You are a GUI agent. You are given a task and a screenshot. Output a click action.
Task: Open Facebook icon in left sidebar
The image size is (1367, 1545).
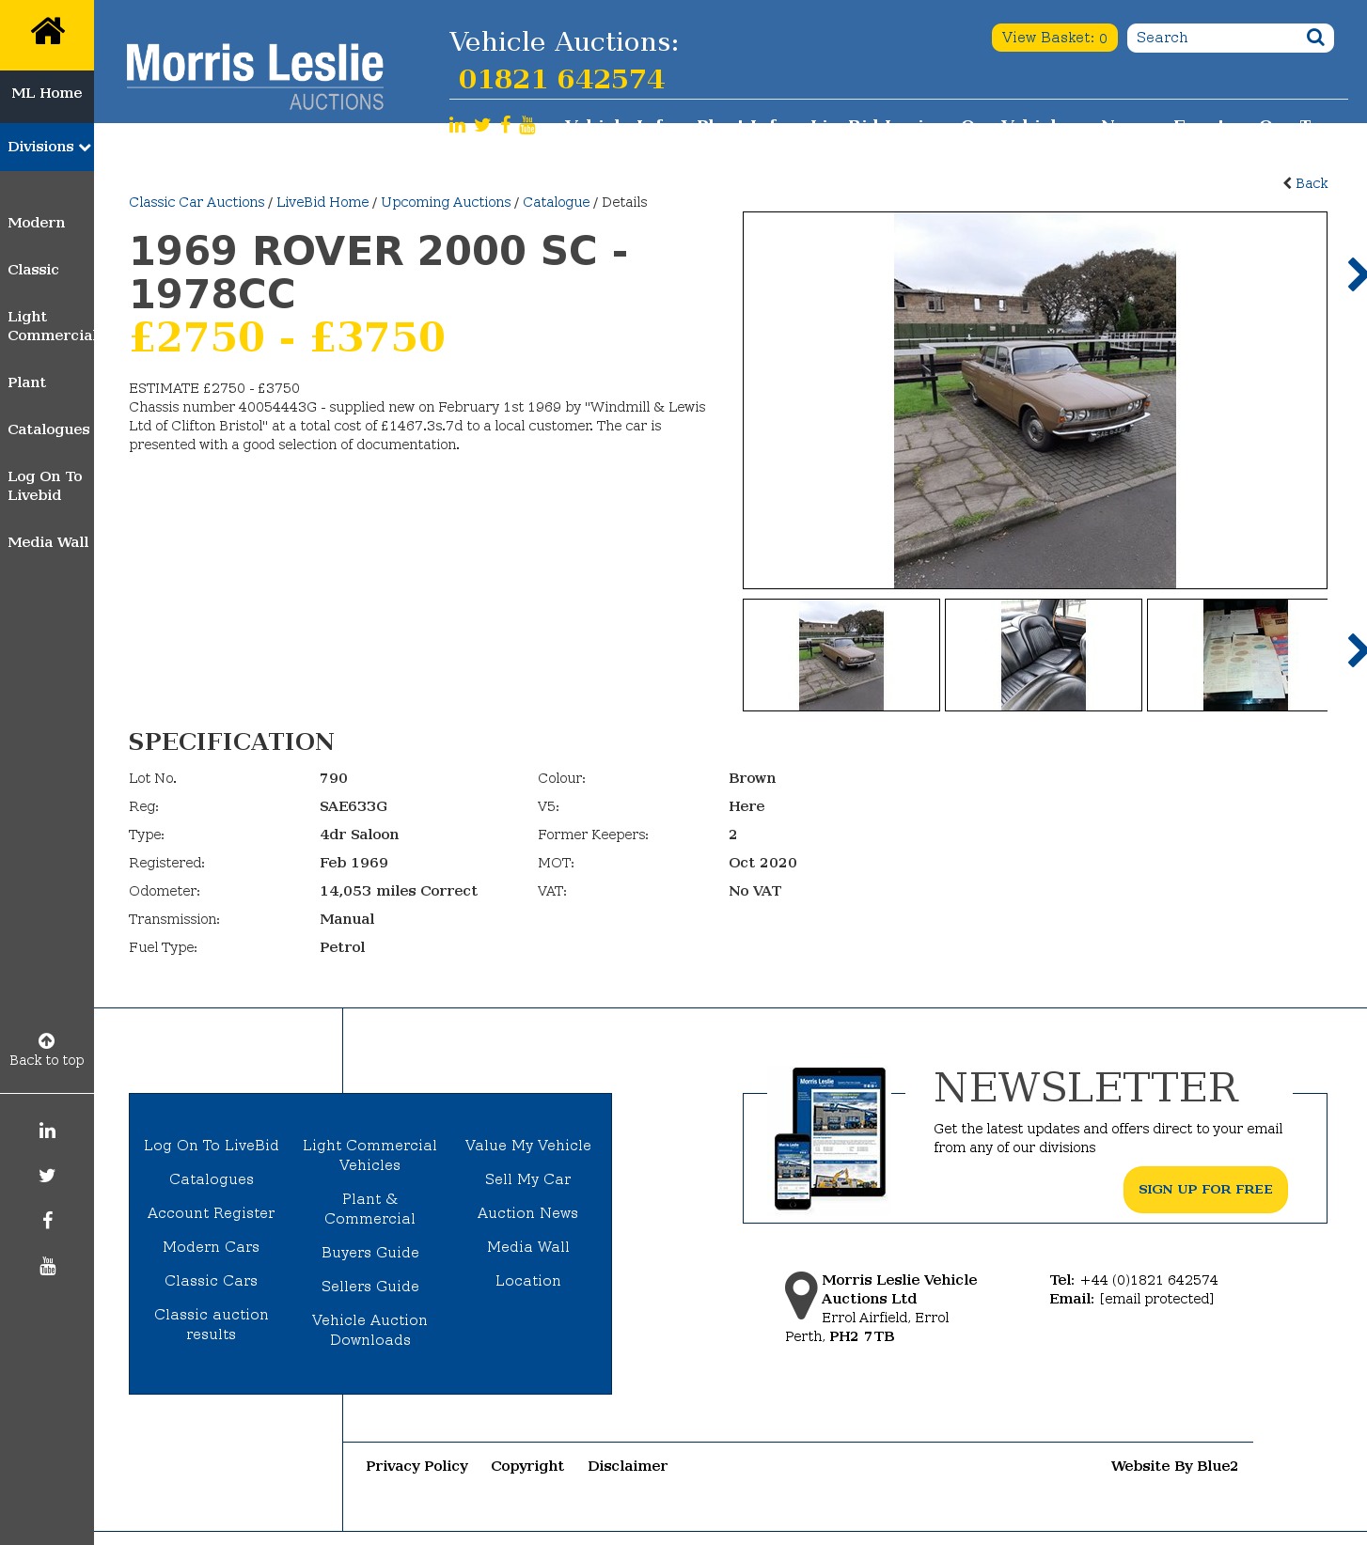pos(47,1221)
